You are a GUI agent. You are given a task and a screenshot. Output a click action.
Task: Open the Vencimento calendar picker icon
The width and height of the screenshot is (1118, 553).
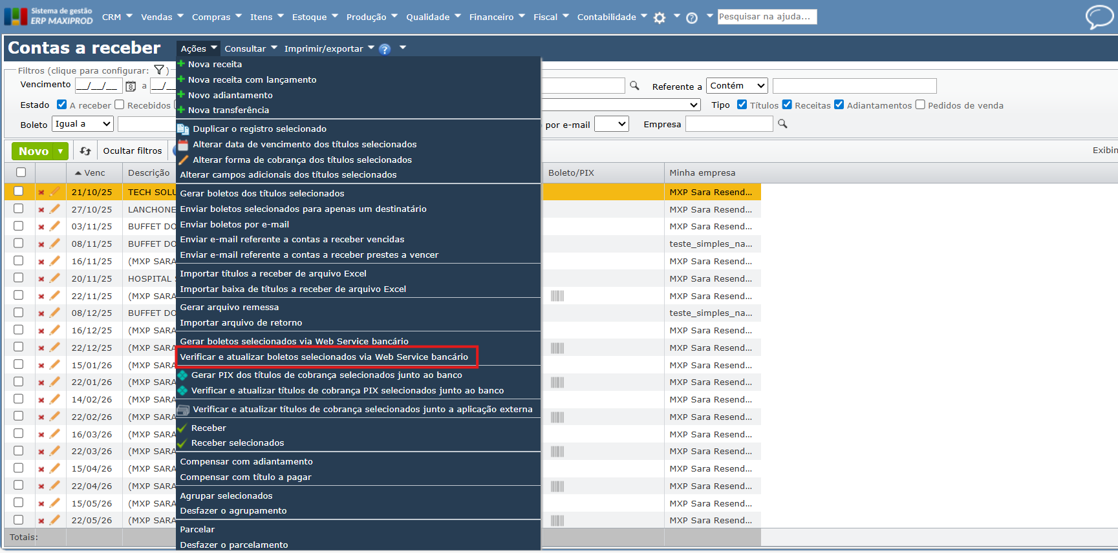(x=131, y=86)
